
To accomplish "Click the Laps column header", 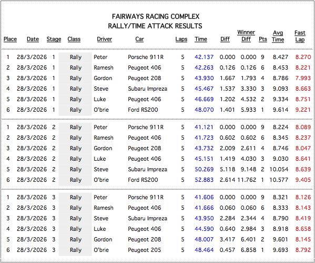I will click(x=181, y=39).
